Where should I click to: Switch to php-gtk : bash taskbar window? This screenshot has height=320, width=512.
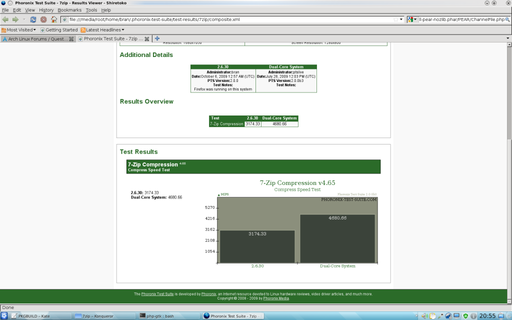(x=169, y=316)
